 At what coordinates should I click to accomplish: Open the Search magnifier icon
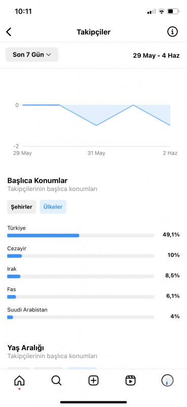(56, 381)
